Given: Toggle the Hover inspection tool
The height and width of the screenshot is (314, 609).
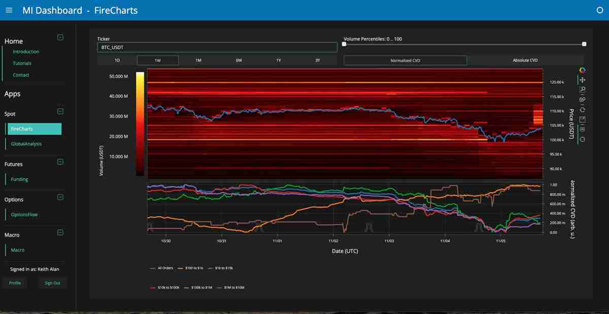Looking at the screenshot, I should [582, 130].
